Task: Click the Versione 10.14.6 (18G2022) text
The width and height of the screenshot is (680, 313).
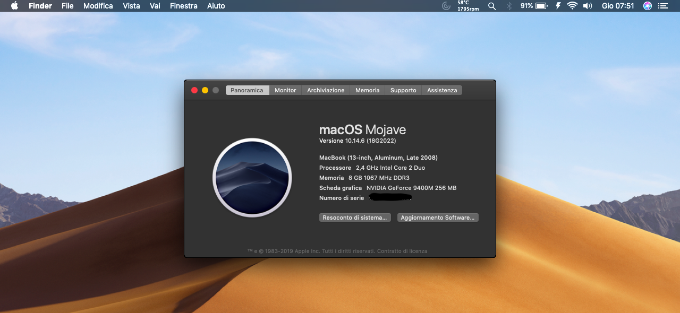Action: click(358, 141)
